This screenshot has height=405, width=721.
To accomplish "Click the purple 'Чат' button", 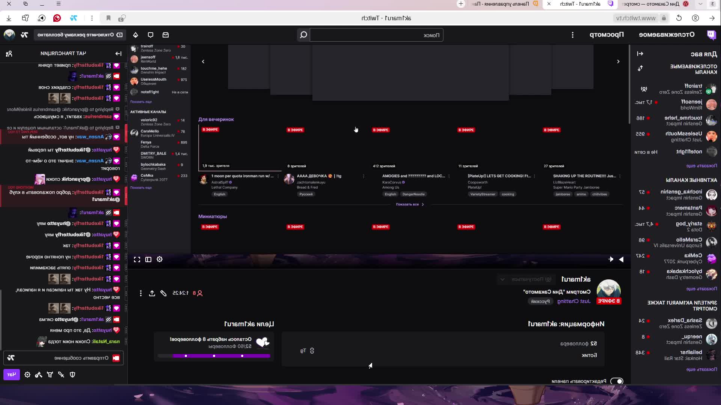I will [12, 375].
